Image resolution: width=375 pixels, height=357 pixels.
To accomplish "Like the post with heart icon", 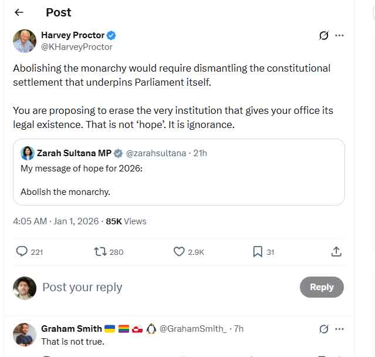I will tap(180, 251).
